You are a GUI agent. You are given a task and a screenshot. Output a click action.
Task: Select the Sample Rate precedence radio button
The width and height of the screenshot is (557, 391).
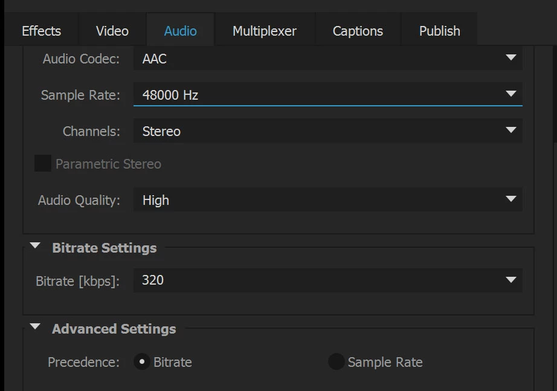[x=336, y=362]
